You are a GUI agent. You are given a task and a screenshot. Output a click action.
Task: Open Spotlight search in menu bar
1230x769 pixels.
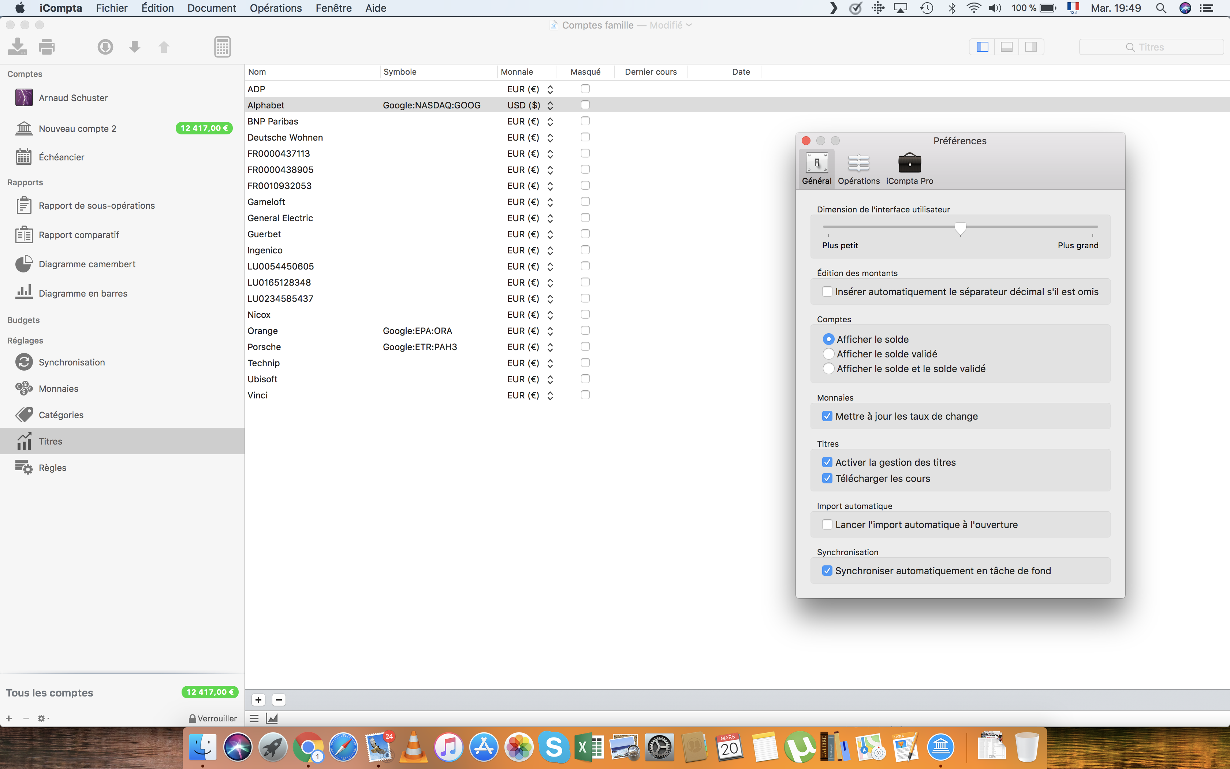click(1161, 8)
